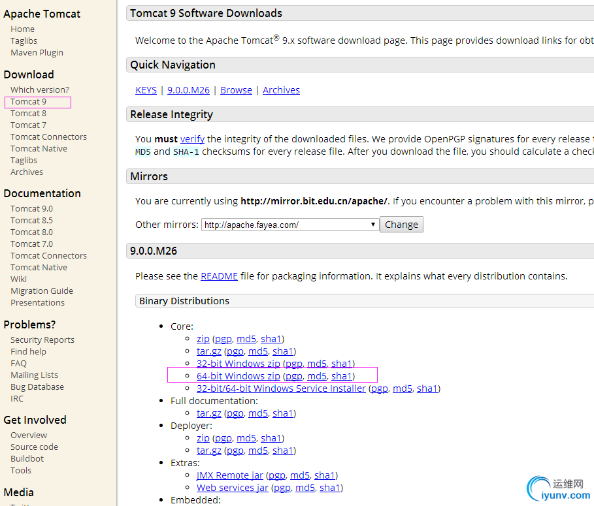The width and height of the screenshot is (594, 506).
Task: Open Tomcat 8.0 documentation
Action: [31, 232]
